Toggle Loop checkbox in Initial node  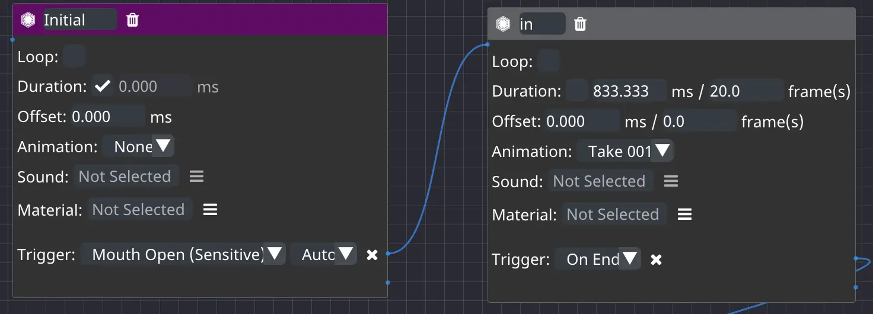74,57
